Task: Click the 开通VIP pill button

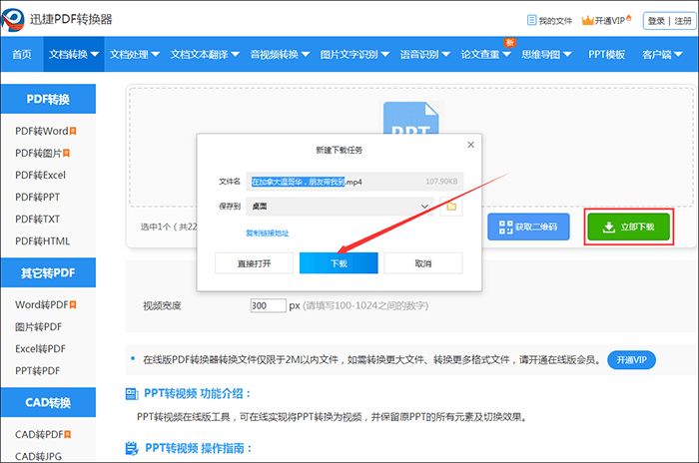Action: [632, 360]
